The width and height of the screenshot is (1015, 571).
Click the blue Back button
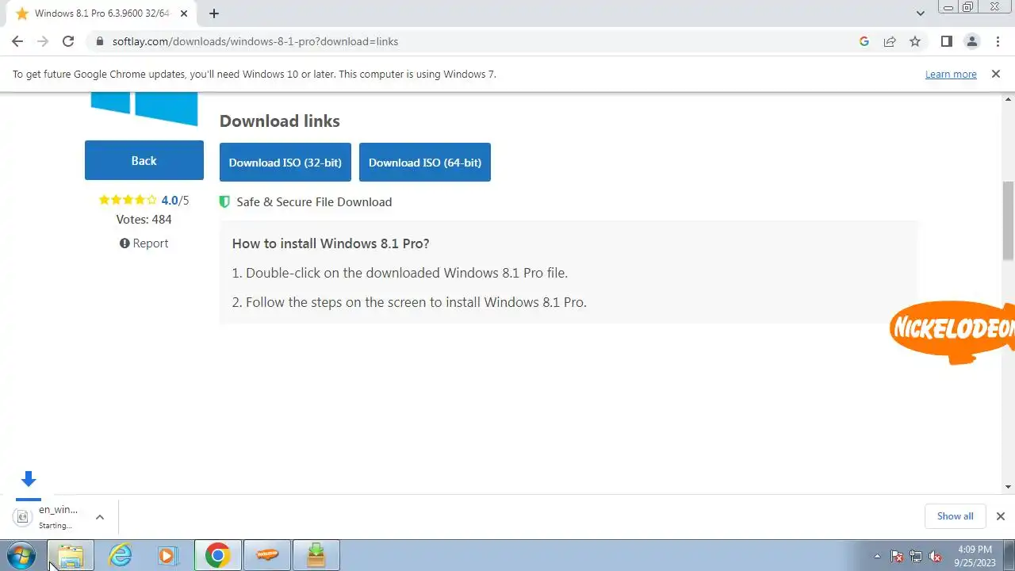pos(144,160)
